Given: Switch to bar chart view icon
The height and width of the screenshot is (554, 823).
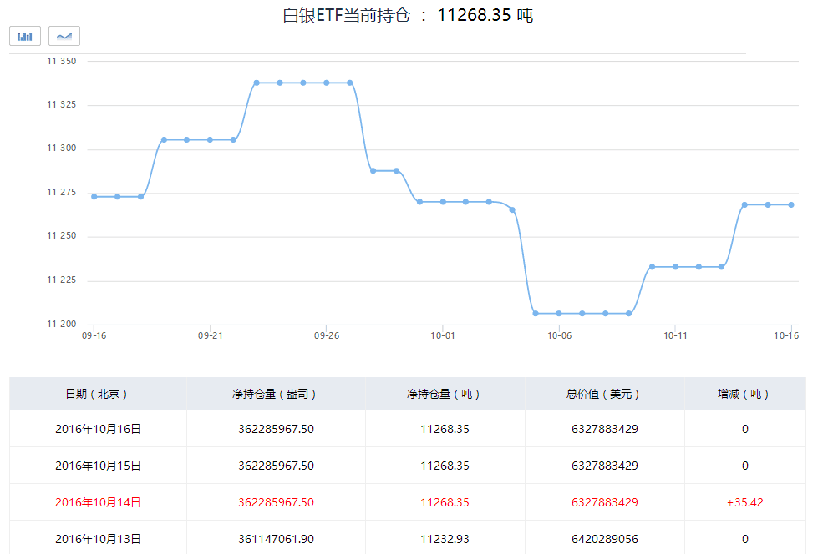Looking at the screenshot, I should [25, 36].
